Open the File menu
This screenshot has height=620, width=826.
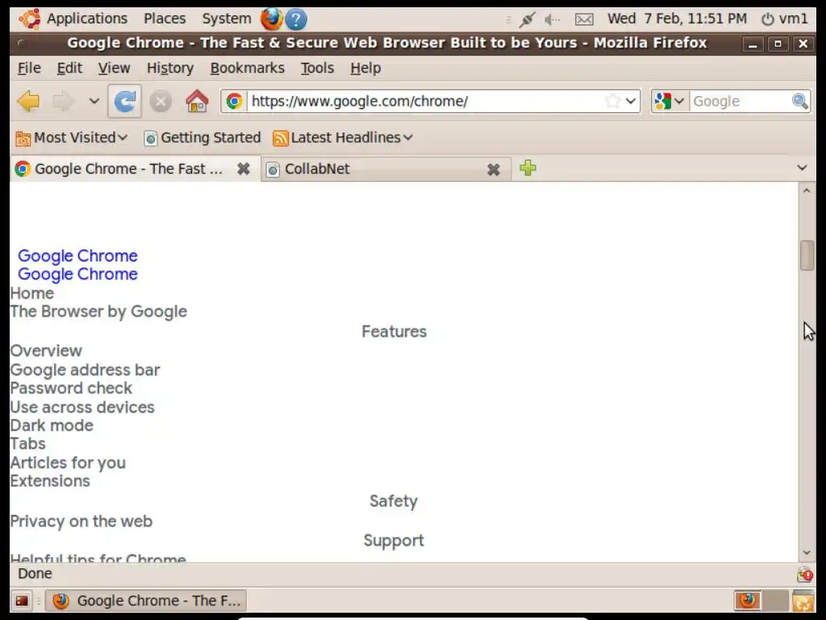[x=29, y=68]
